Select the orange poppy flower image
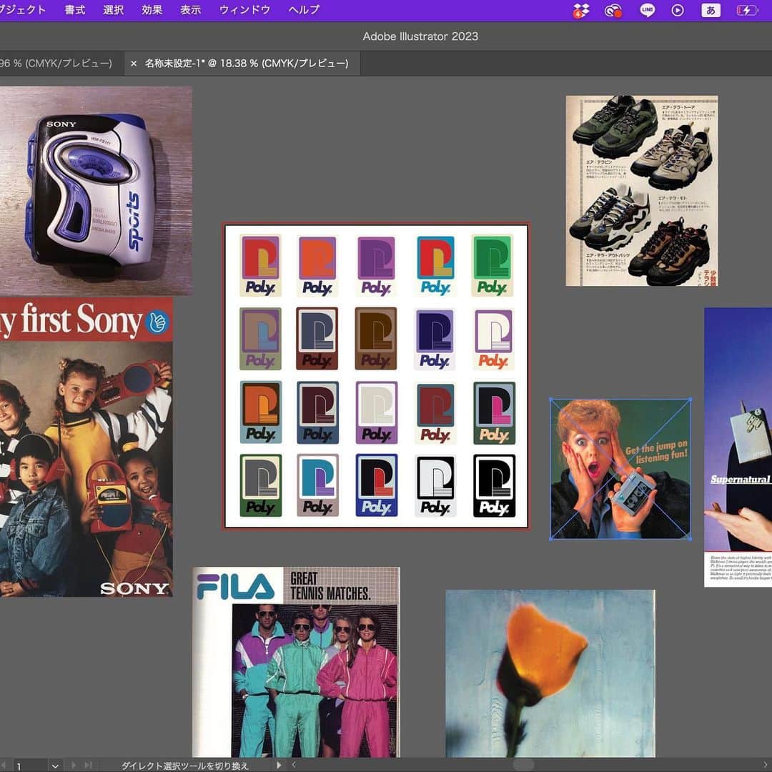Screen dimensions: 772x772 coord(550,673)
